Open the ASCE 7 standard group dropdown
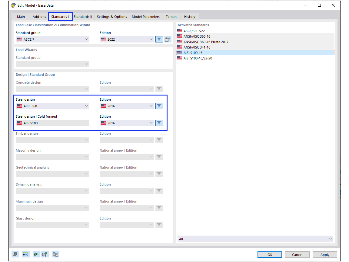The width and height of the screenshot is (349, 262). pos(52,39)
